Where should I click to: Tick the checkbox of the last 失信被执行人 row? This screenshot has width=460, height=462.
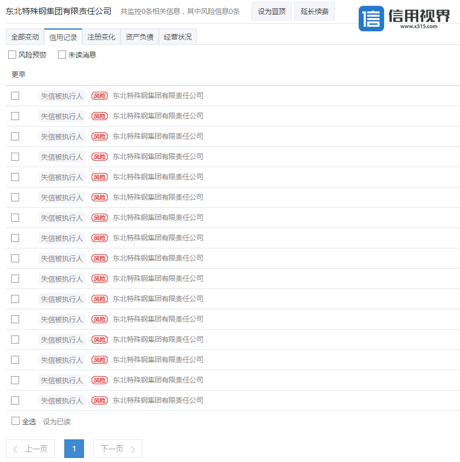[x=15, y=400]
